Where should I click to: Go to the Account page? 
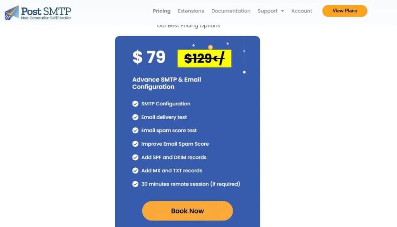tap(301, 11)
